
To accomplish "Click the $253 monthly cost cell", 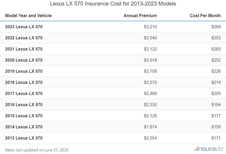I will 216,38.
